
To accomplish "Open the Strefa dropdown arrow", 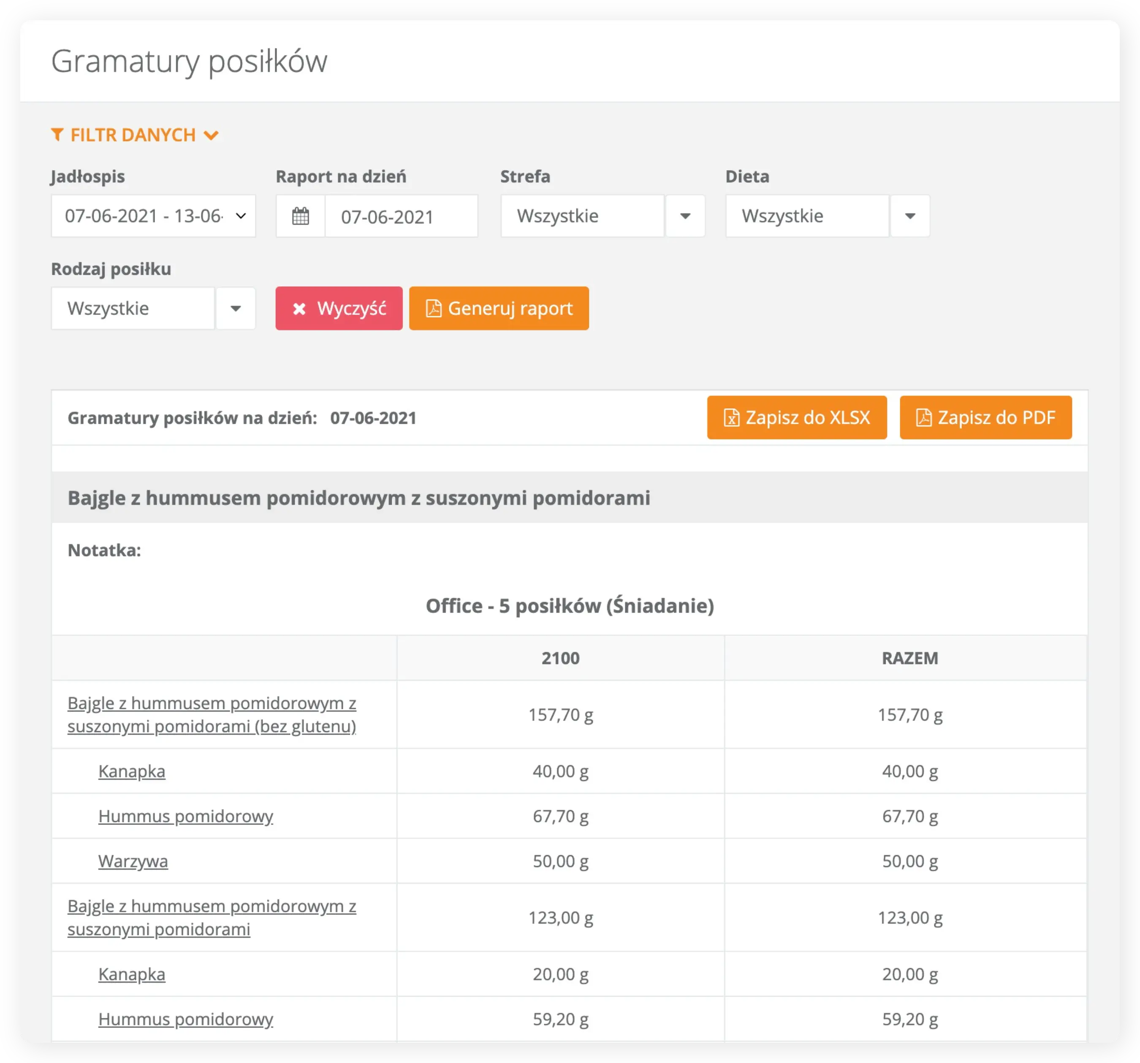I will coord(685,216).
